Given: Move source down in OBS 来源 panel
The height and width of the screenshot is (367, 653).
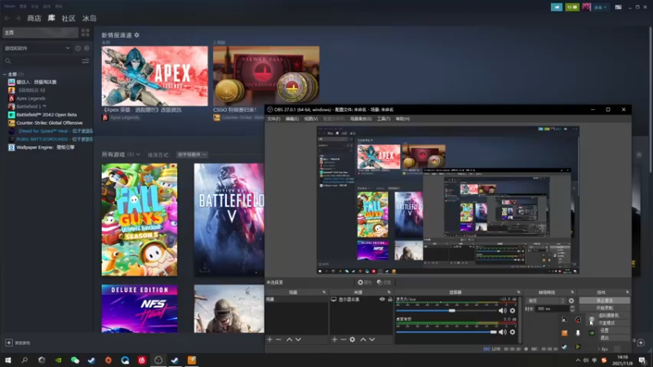Looking at the screenshot, I should [372, 339].
